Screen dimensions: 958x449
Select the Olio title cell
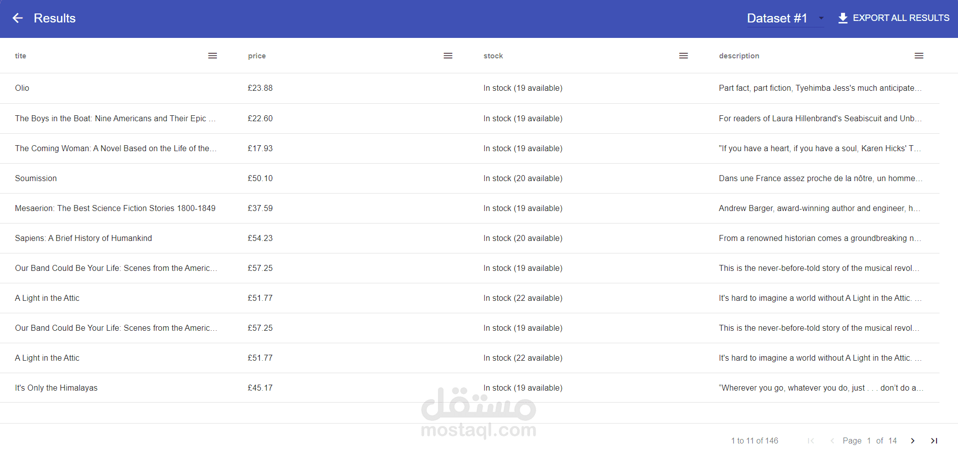tap(22, 88)
